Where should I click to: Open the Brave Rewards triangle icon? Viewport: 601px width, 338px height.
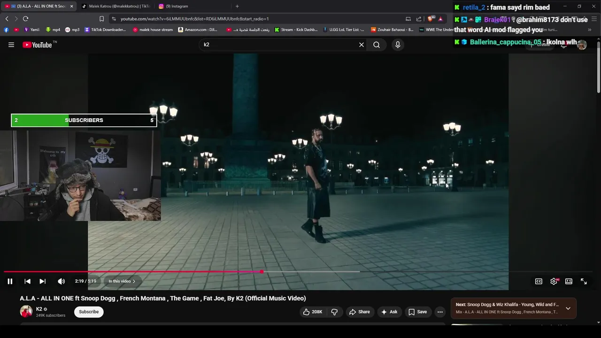(x=440, y=19)
